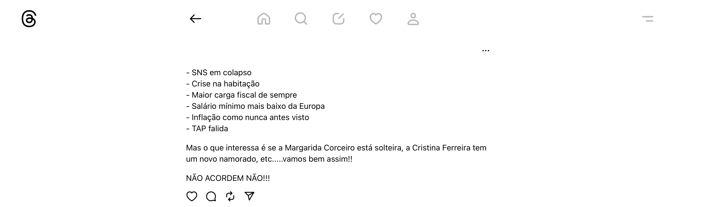Screen dimensions: 708x207
Task: Open the Activity heart icon in navbar
Action: coord(376,19)
